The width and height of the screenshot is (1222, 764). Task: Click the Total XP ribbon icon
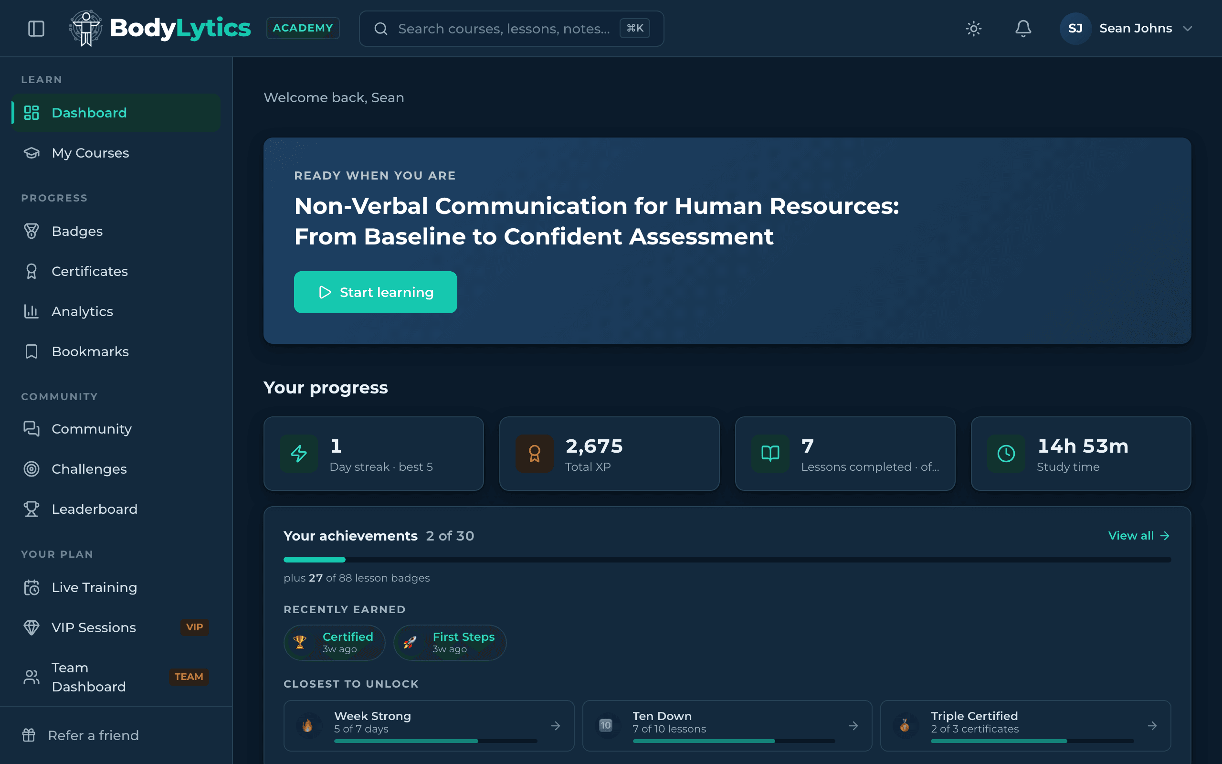[535, 453]
